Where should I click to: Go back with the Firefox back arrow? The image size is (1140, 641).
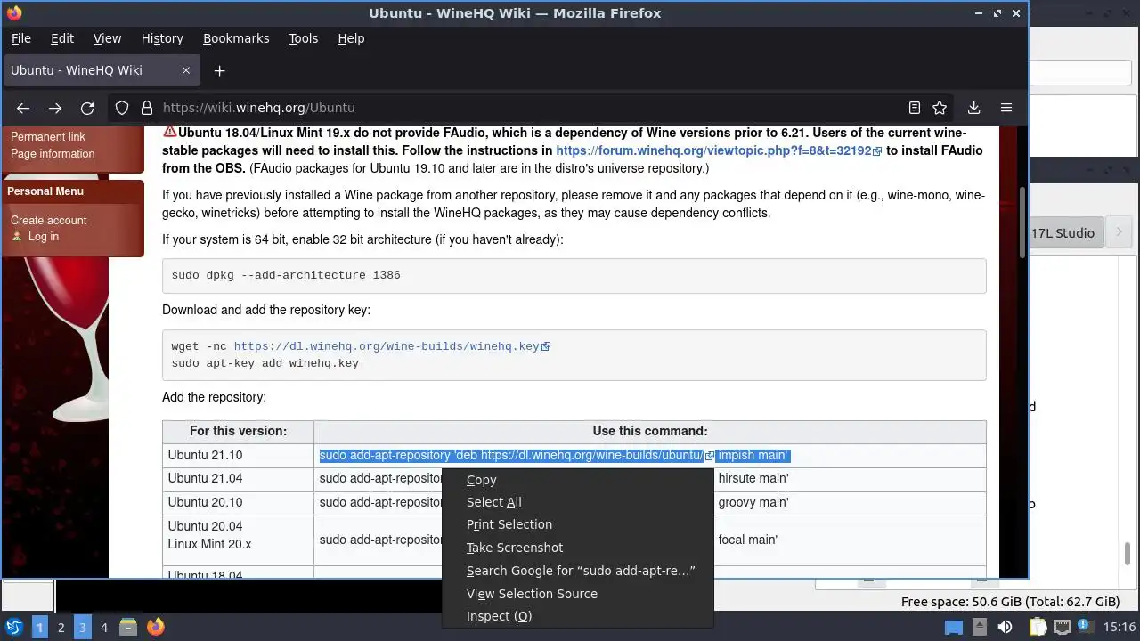(23, 108)
